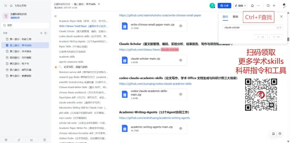Preview write-chinese-small-paper-main.zip with eye icon
290x143 pixels.
pos(181,26)
